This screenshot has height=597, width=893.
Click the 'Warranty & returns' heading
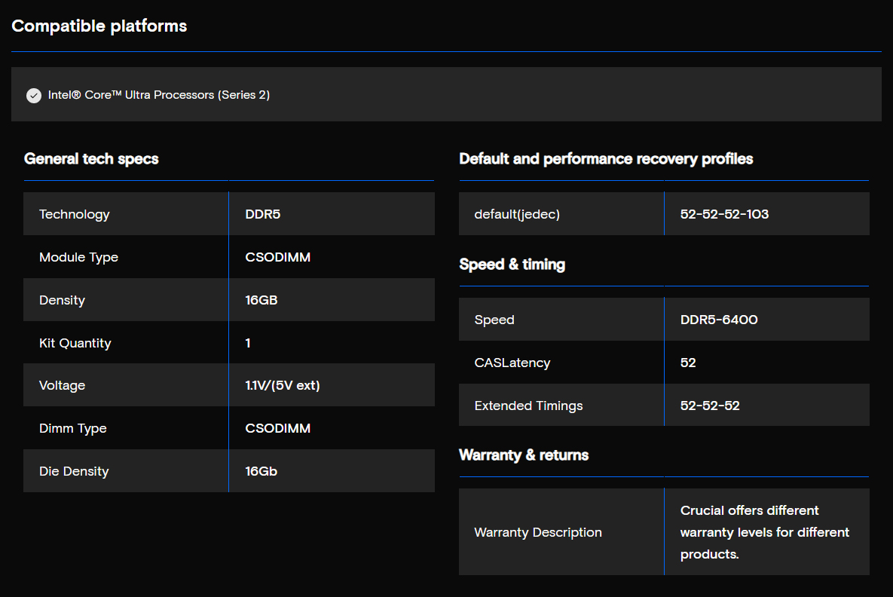[x=524, y=455]
